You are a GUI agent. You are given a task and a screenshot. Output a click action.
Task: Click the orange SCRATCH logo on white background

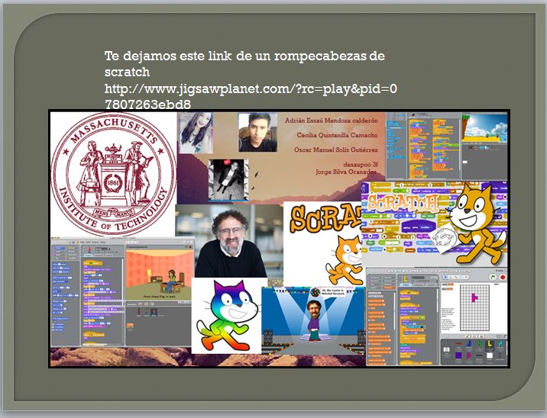tap(325, 218)
